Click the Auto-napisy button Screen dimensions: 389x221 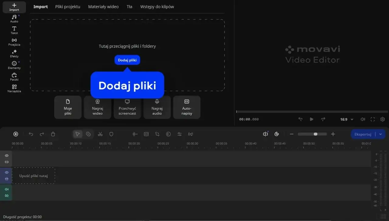click(x=187, y=107)
